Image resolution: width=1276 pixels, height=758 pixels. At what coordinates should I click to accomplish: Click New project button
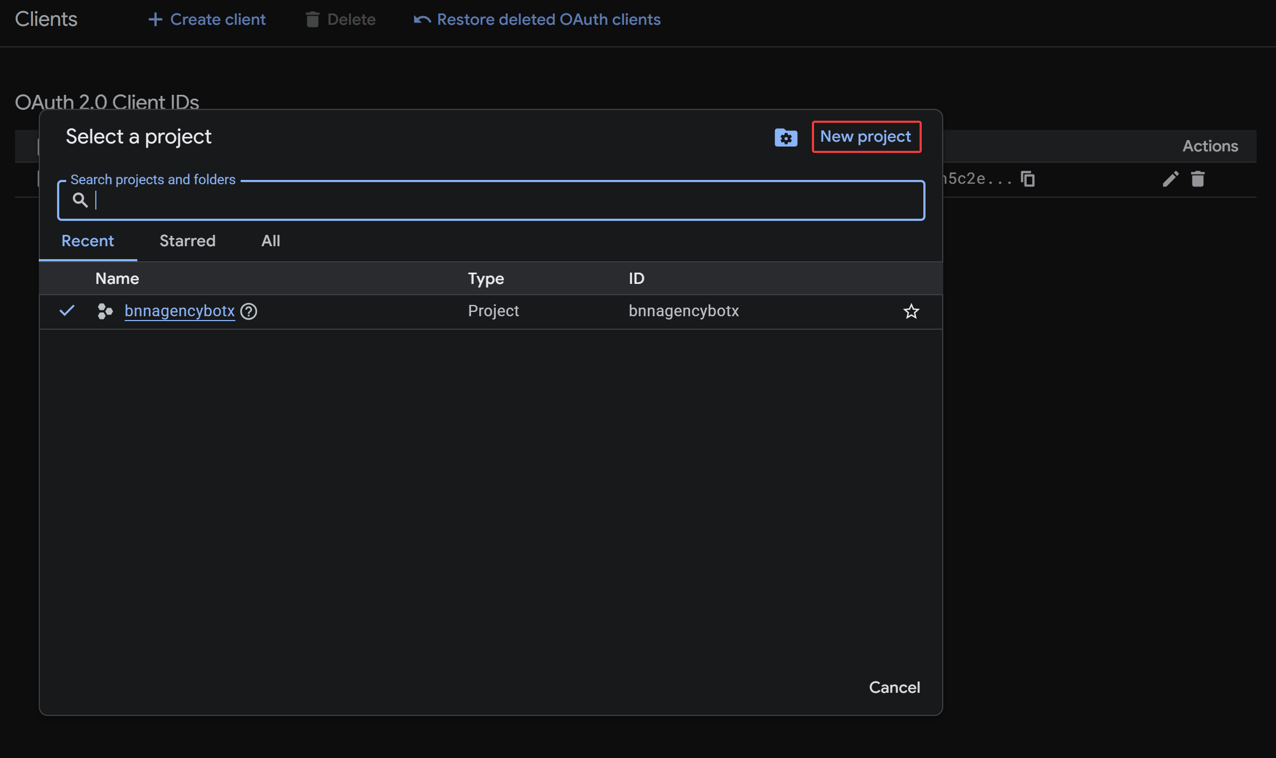(x=866, y=137)
